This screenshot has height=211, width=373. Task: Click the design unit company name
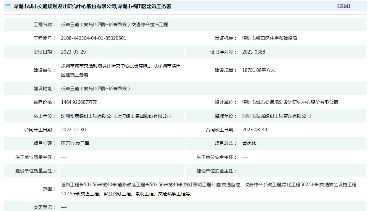(x=290, y=102)
